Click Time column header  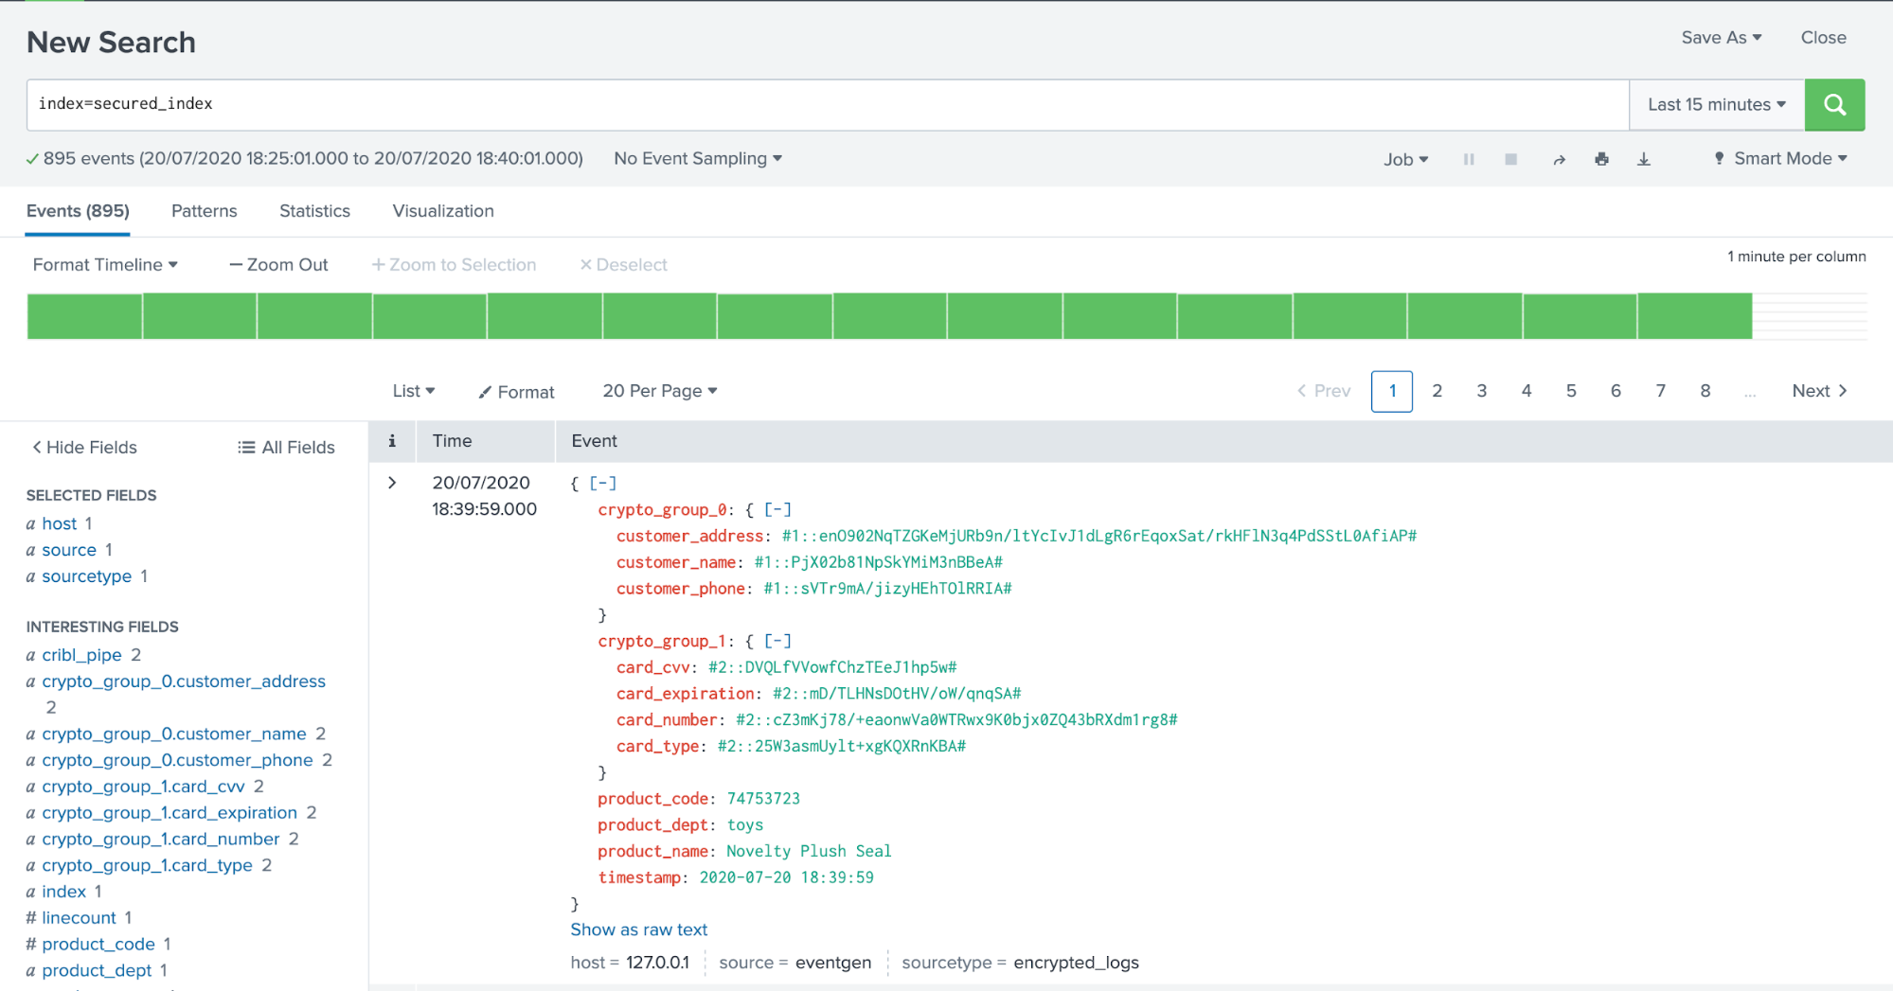[x=452, y=441]
